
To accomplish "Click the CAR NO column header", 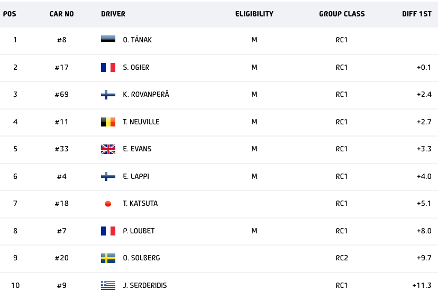I will pyautogui.click(x=61, y=14).
